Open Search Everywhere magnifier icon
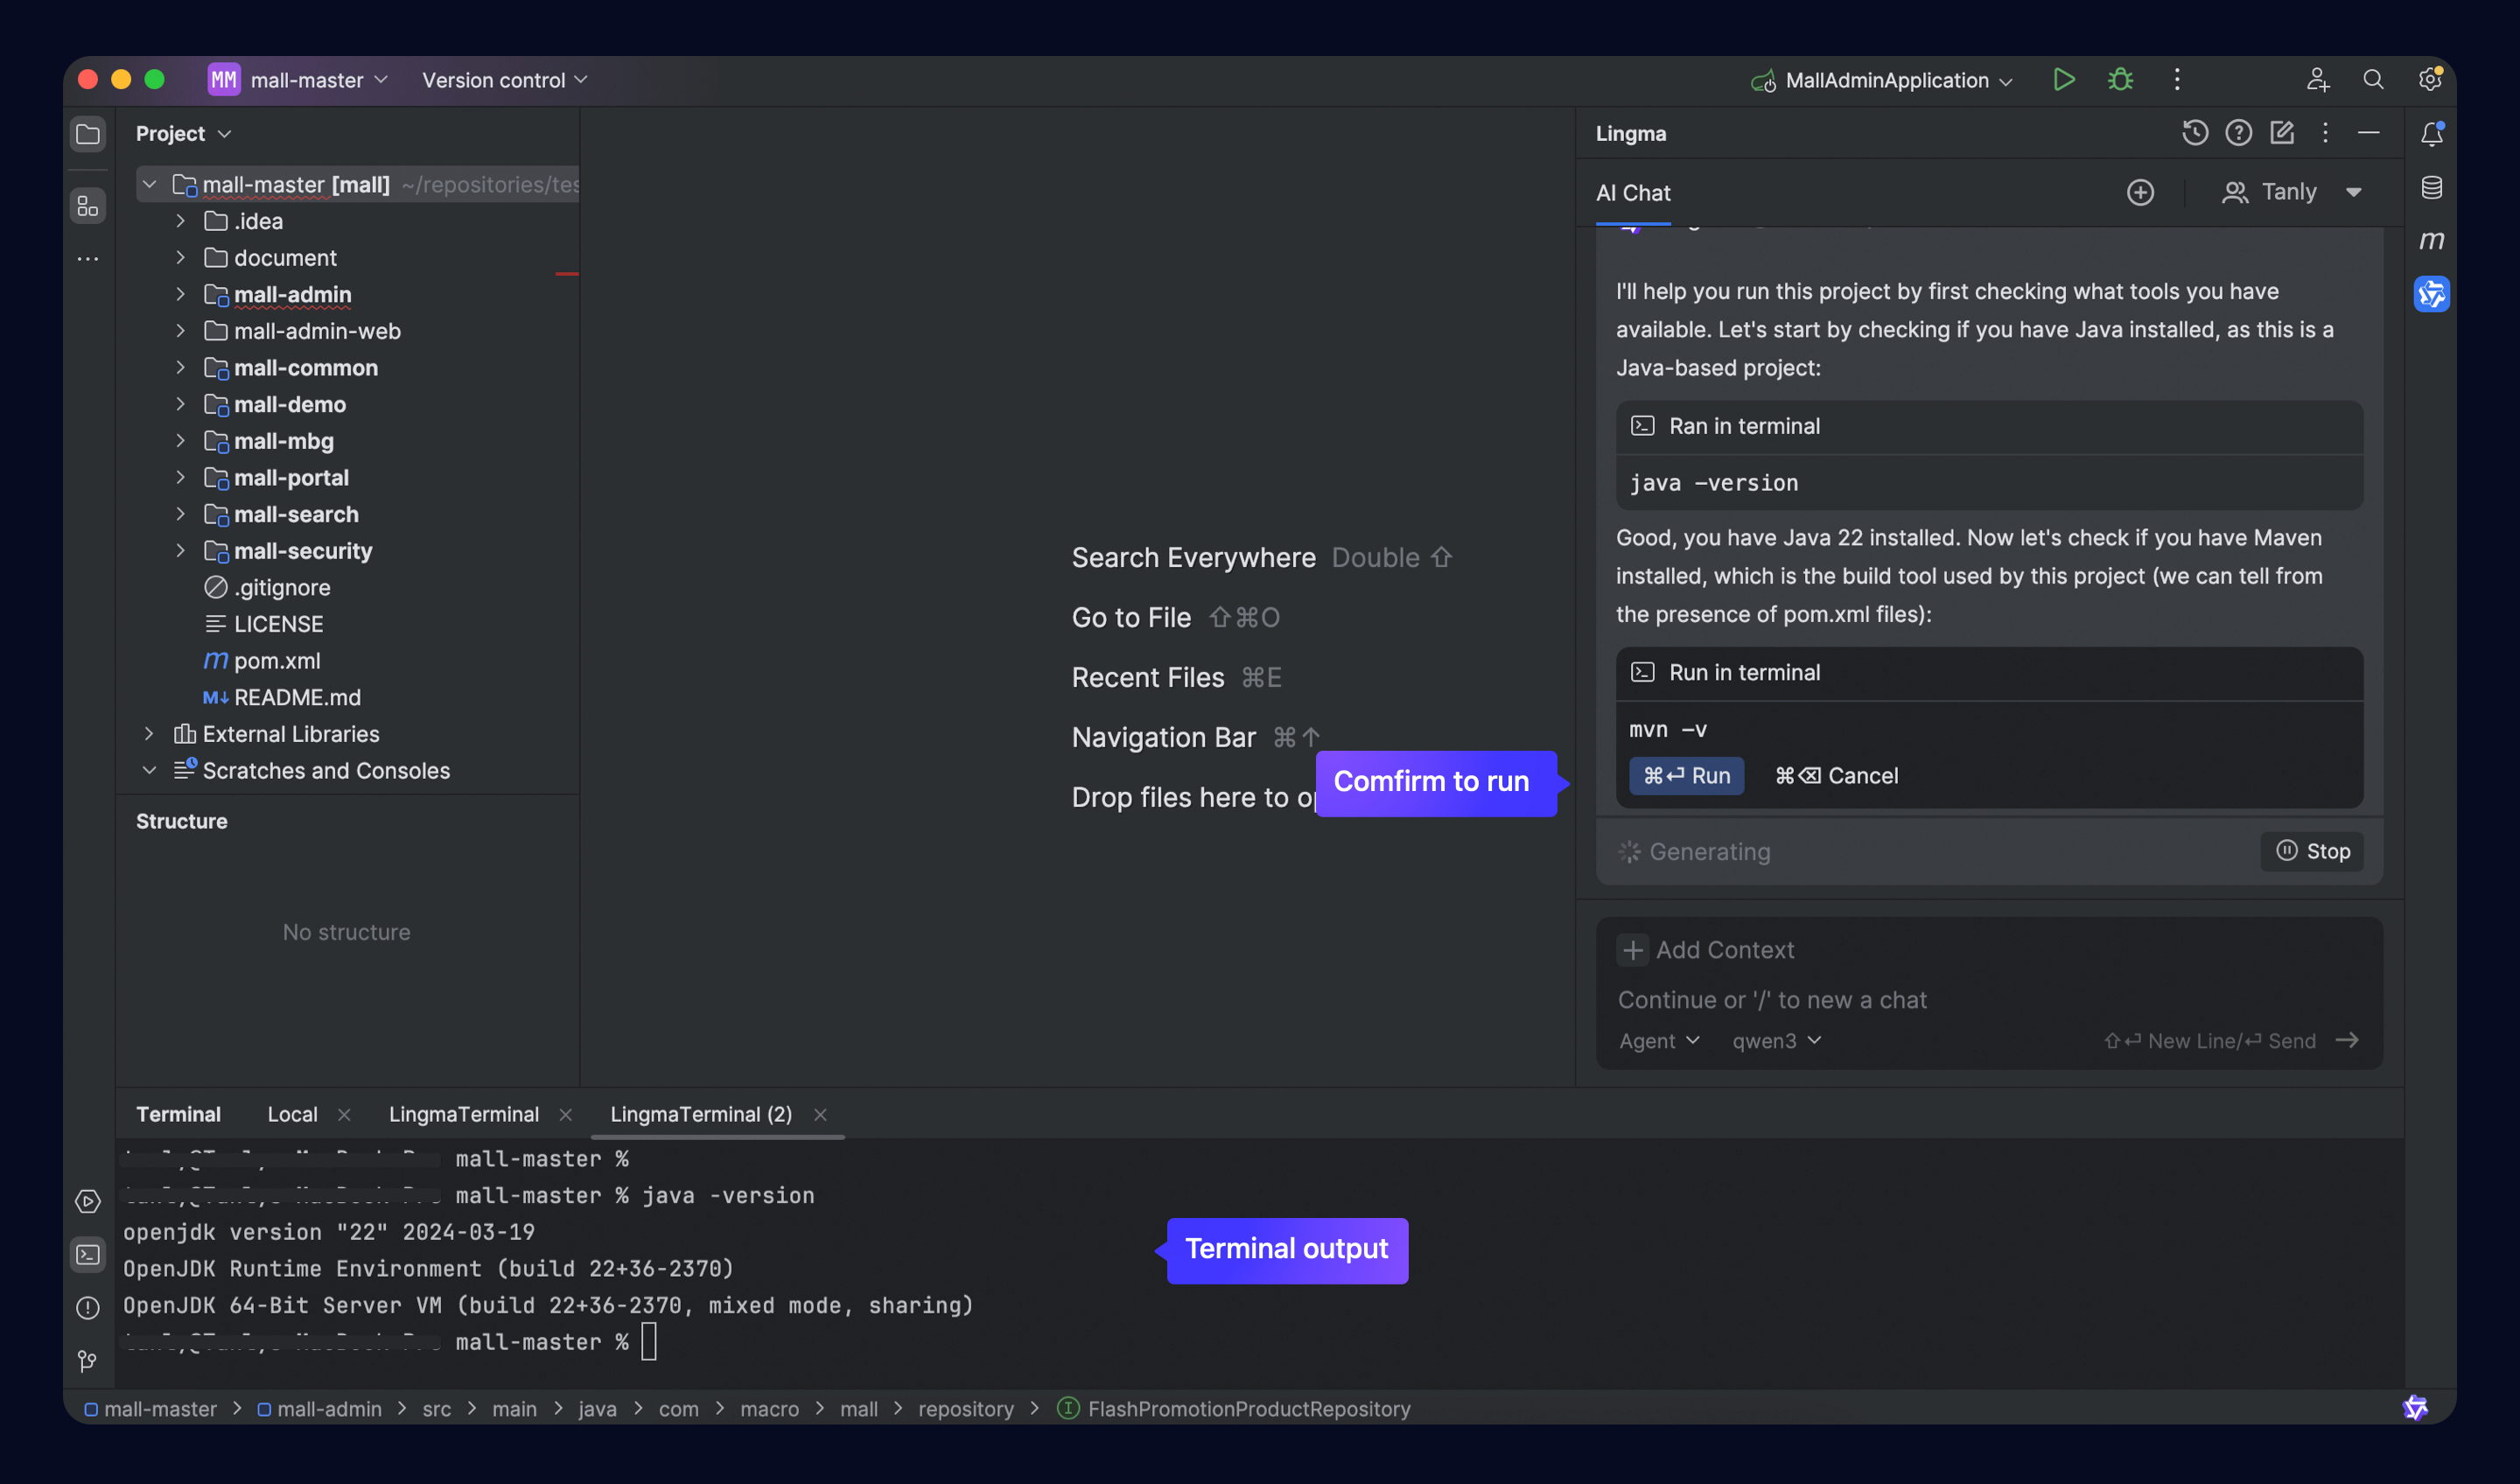This screenshot has width=2520, height=1484. (x=2372, y=80)
